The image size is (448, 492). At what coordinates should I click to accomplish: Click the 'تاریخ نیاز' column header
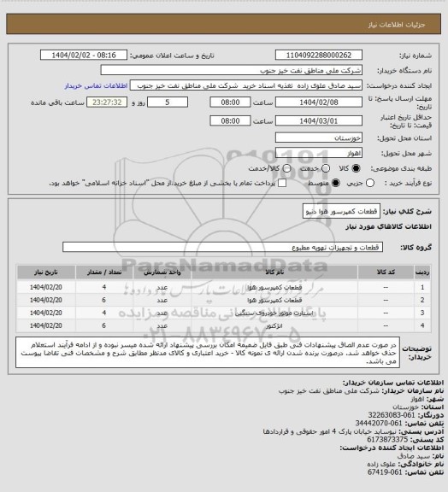tap(46, 272)
